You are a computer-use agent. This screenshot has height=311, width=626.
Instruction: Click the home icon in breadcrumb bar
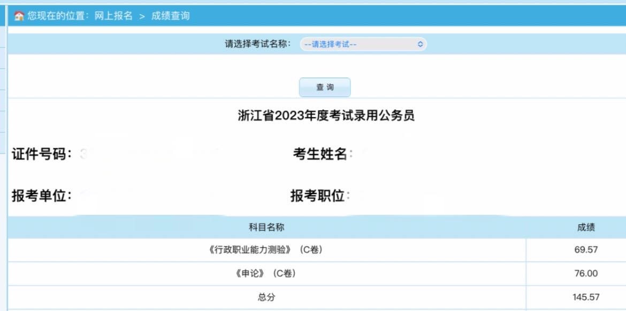(x=19, y=16)
